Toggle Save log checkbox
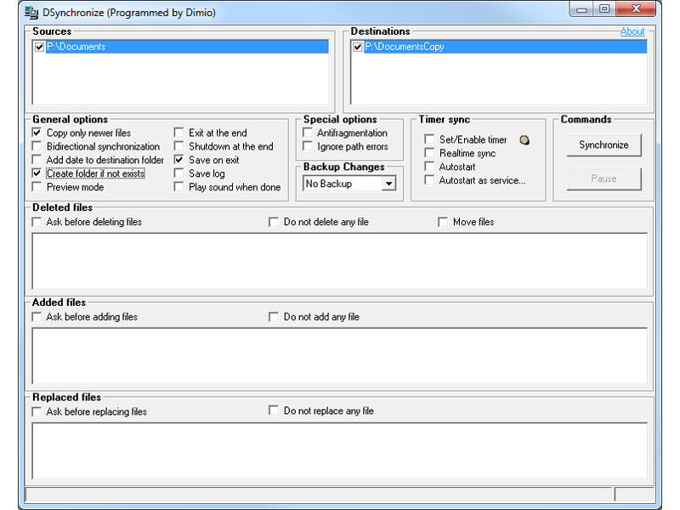The width and height of the screenshot is (680, 510). (178, 173)
